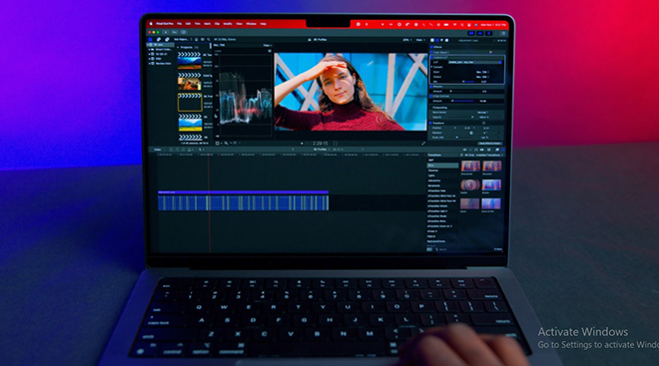Click the macOS Wi-Fi status icon
The height and width of the screenshot is (366, 659).
[x=454, y=24]
